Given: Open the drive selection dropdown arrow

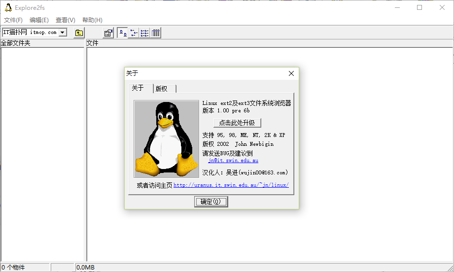Looking at the screenshot, I should pyautogui.click(x=63, y=33).
